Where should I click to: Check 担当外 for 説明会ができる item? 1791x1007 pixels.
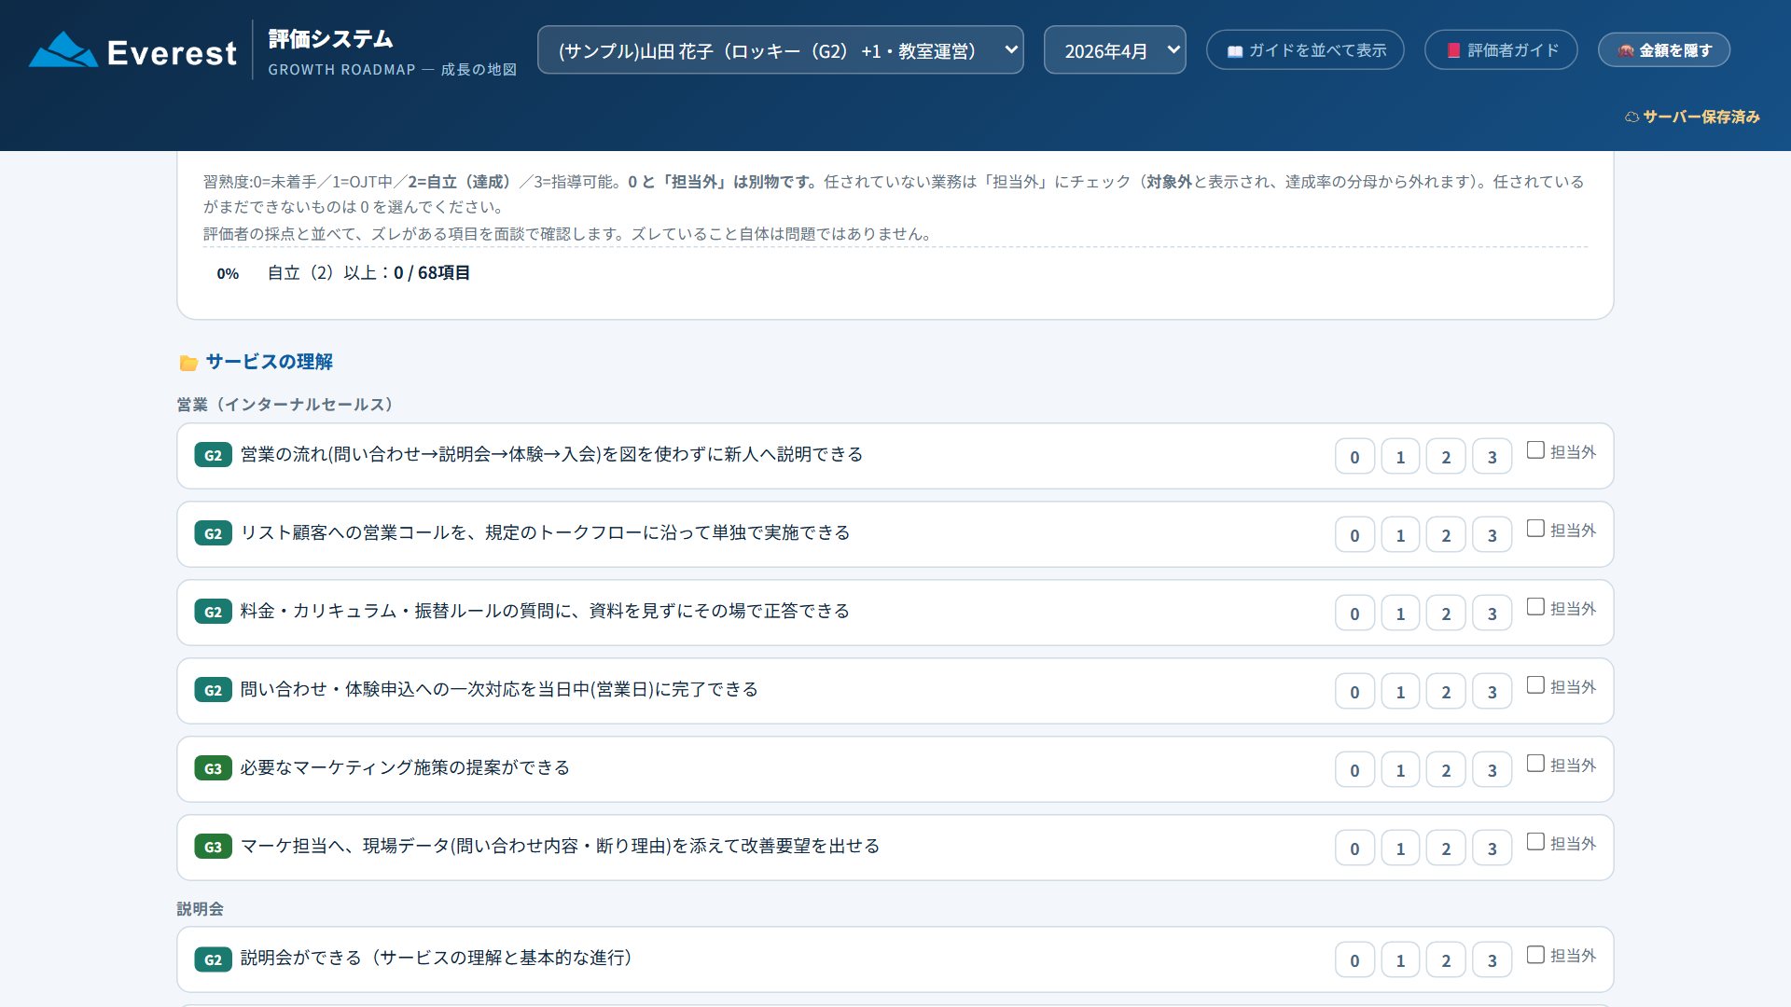click(x=1535, y=955)
